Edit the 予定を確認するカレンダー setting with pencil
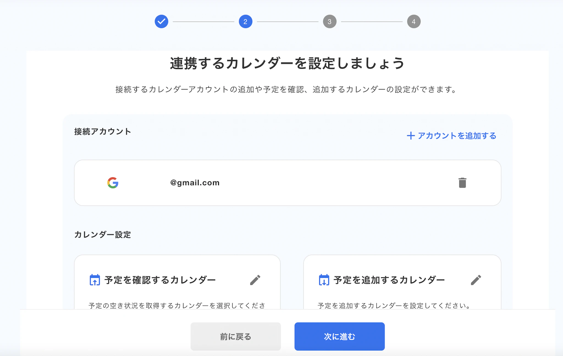Viewport: 563px width, 356px height. [255, 280]
